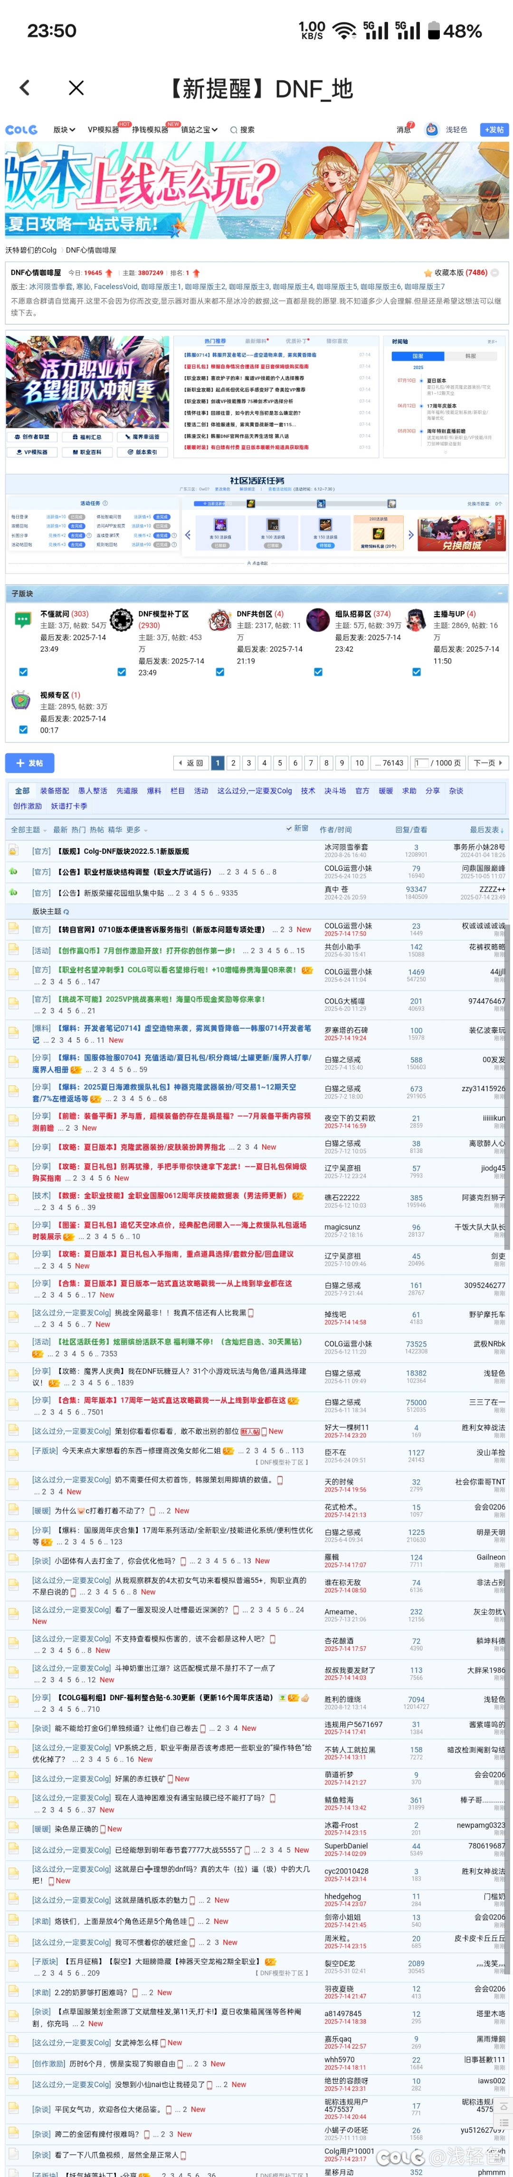The width and height of the screenshot is (513, 2177).
Task: Open the DNF共创区 subforum icon
Action: pos(219,619)
